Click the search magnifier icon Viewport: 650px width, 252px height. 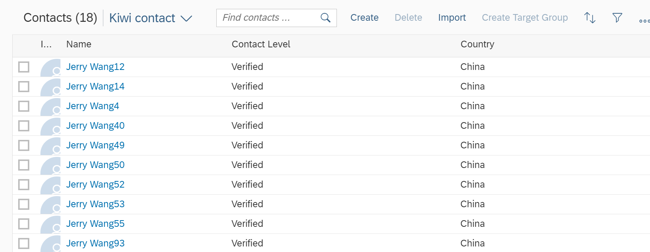tap(325, 18)
